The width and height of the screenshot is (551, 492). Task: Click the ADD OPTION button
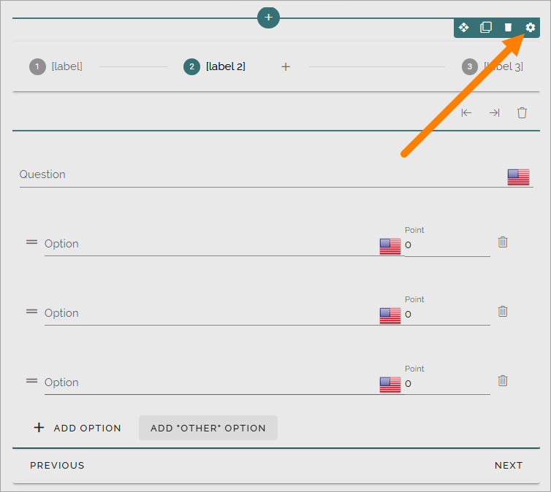point(77,428)
